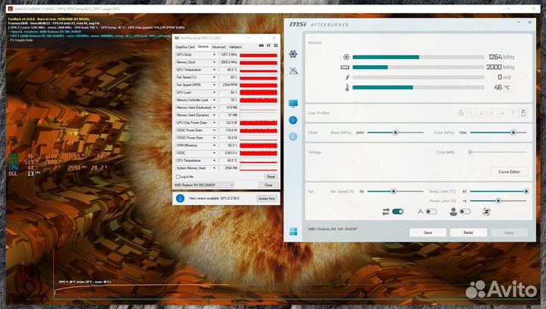
Task: Open the VDDC sensor dropdown
Action: point(214,153)
